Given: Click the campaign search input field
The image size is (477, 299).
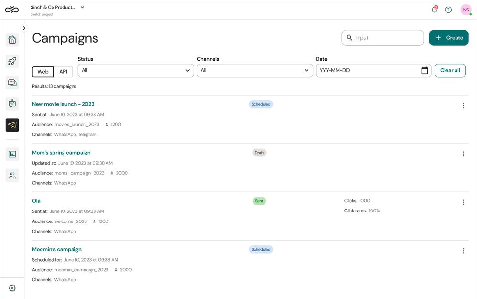Looking at the screenshot, I should (387, 38).
